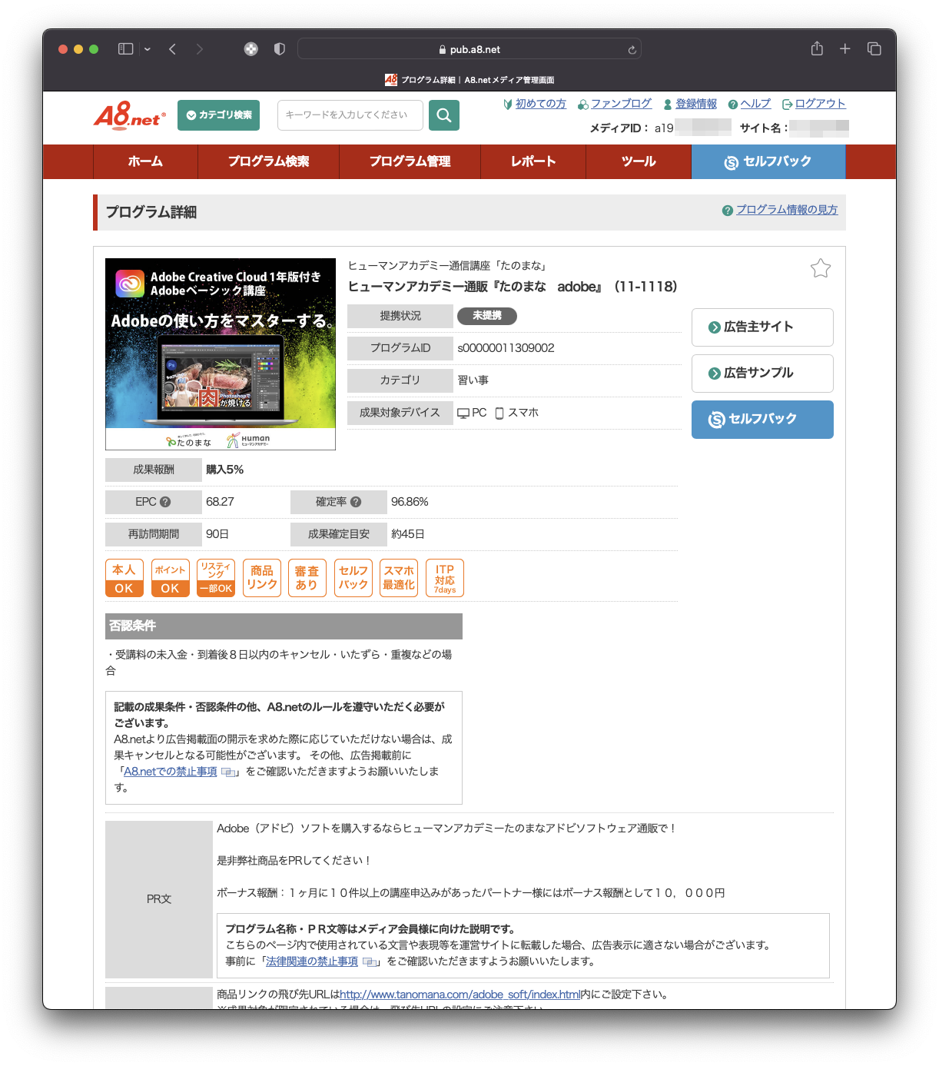The image size is (939, 1066).
Task: Open the ファンブログ link
Action: (x=621, y=104)
